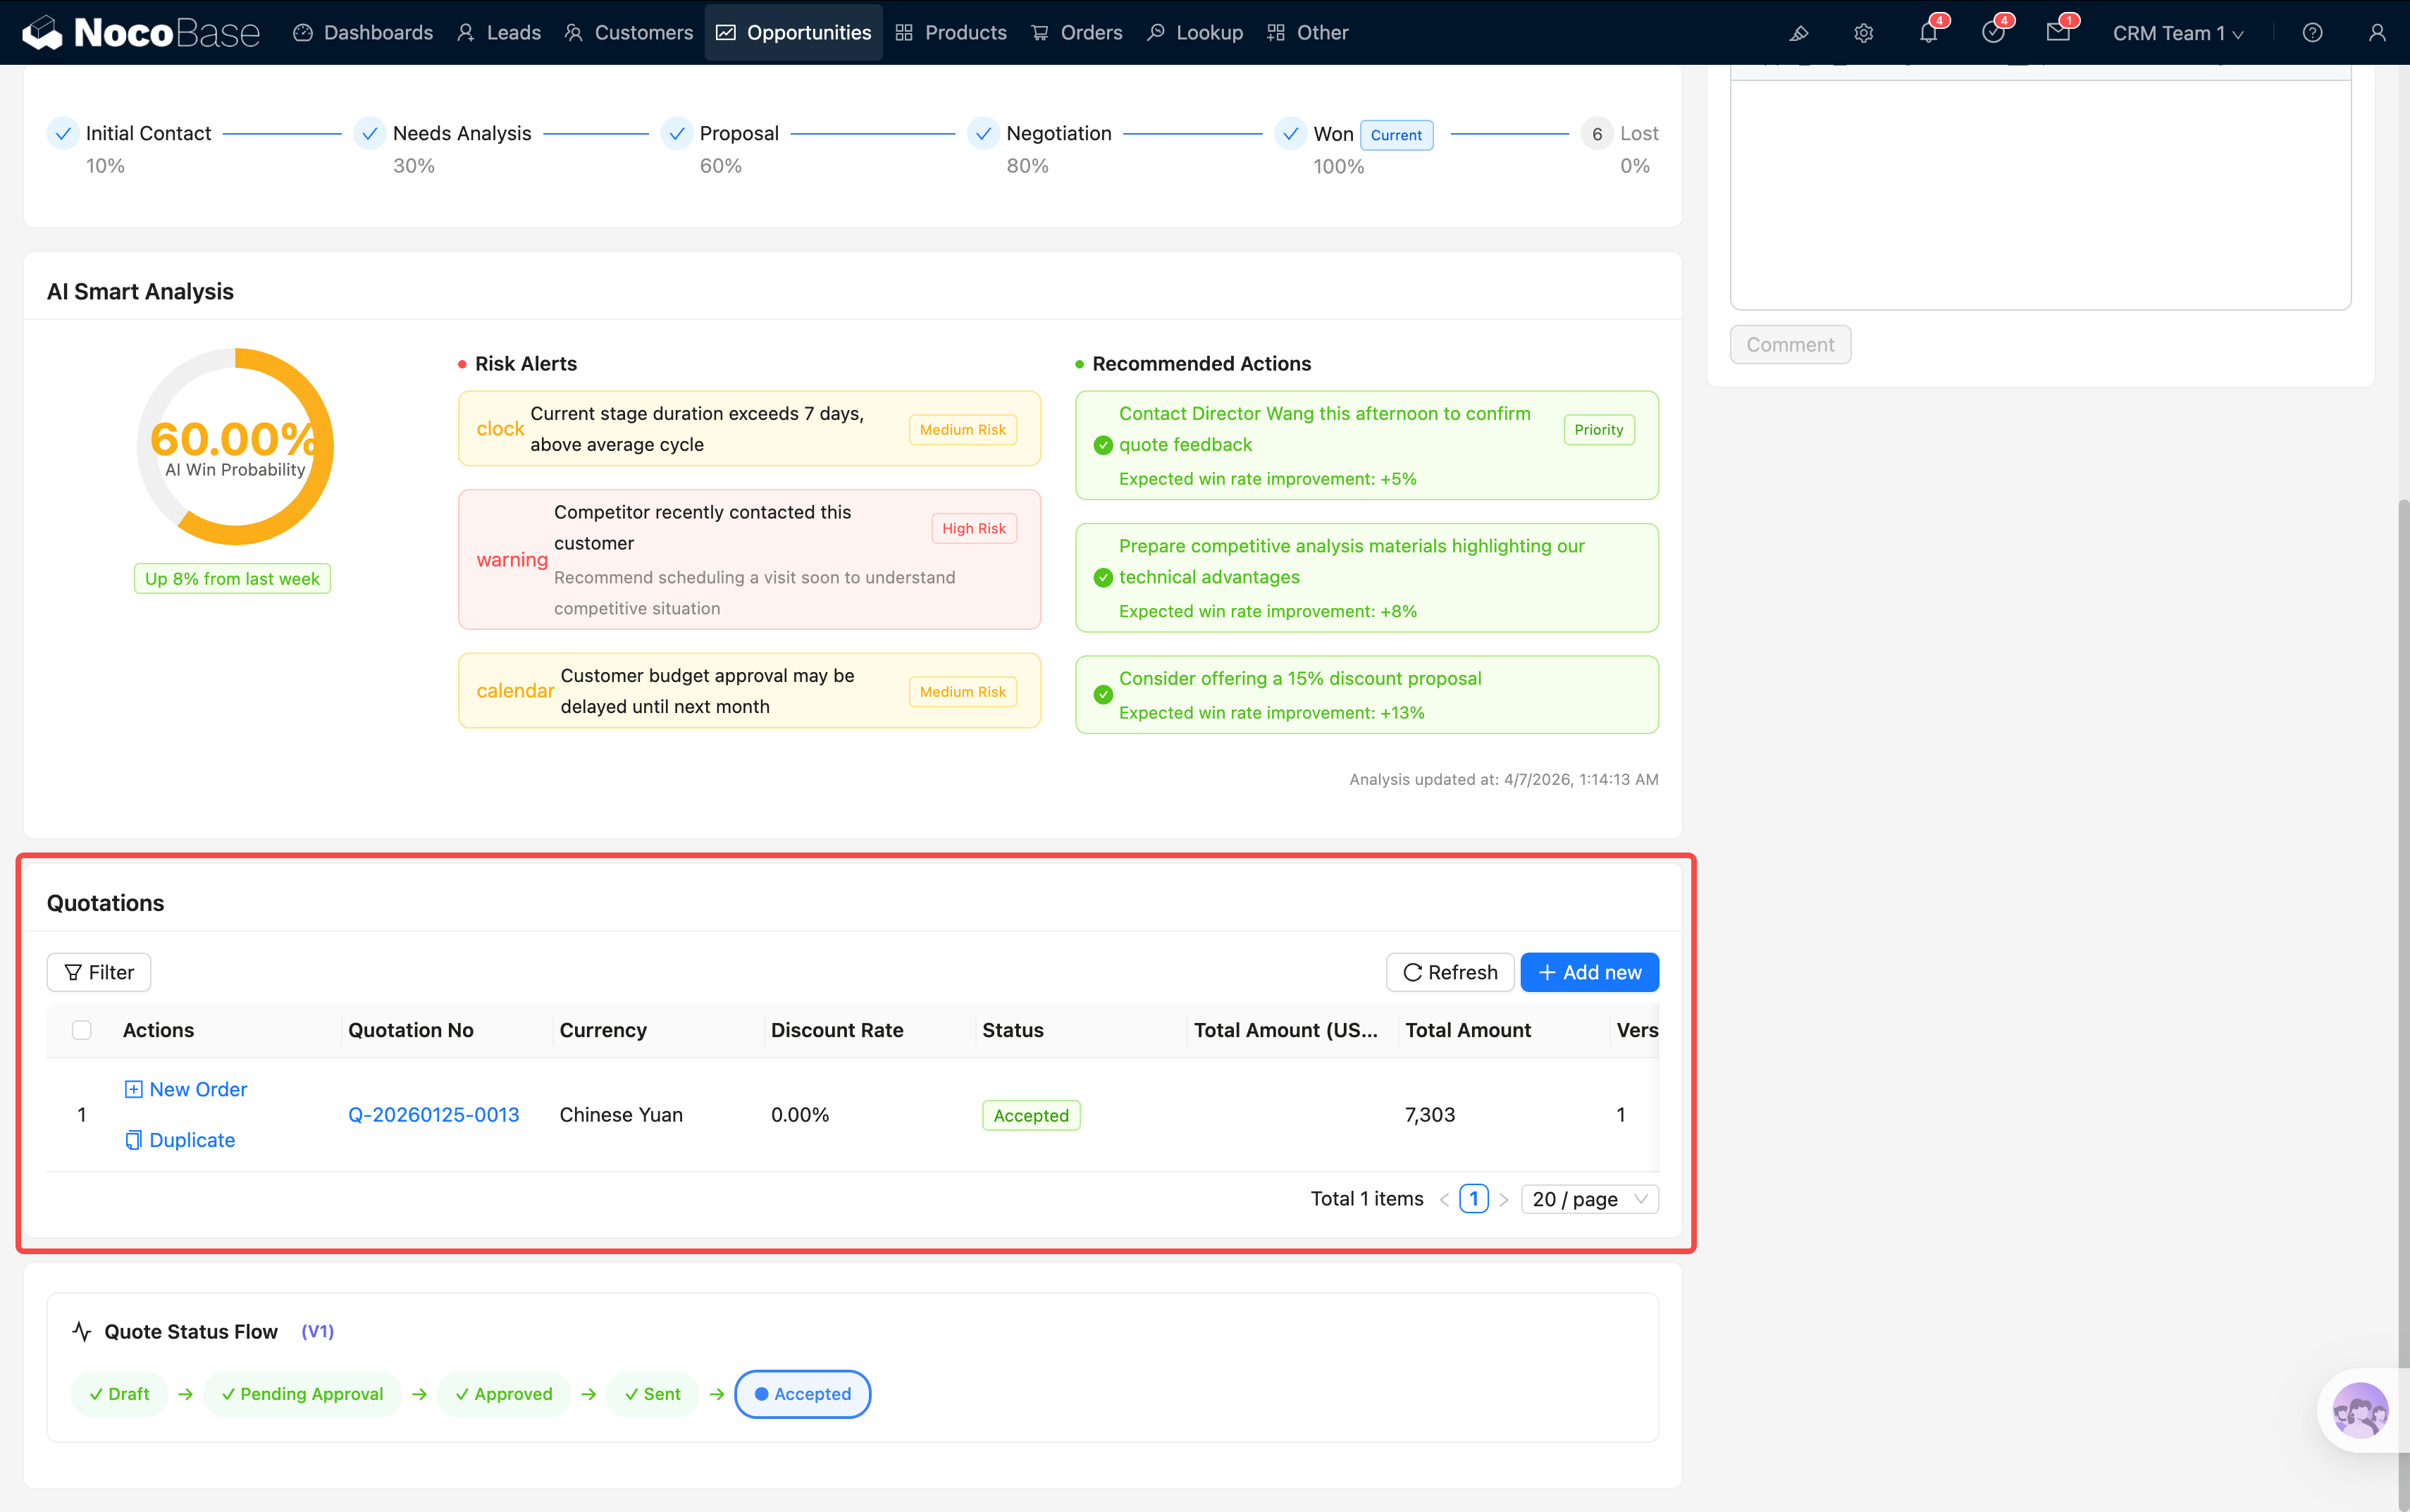Image resolution: width=2410 pixels, height=1512 pixels.
Task: Select the Lost stage step
Action: pyautogui.click(x=1637, y=133)
